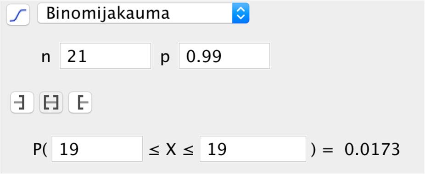Click the ≤ X ≤ expression text
The height and width of the screenshot is (174, 425).
point(171,150)
